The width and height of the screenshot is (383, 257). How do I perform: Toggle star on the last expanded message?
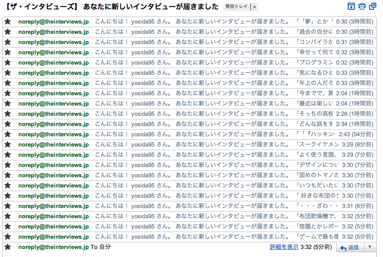pyautogui.click(x=8, y=247)
